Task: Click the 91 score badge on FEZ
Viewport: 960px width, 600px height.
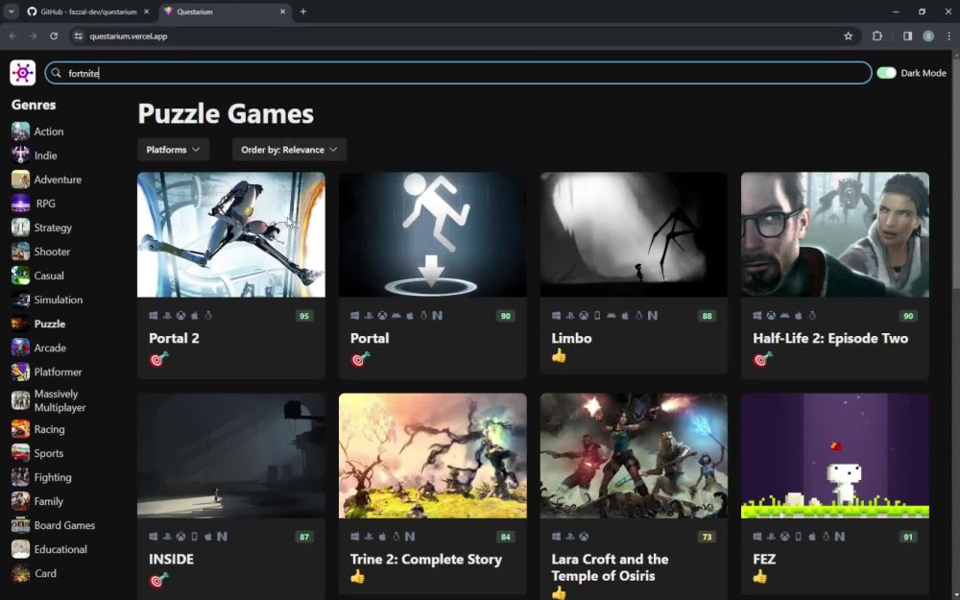Action: pos(908,537)
